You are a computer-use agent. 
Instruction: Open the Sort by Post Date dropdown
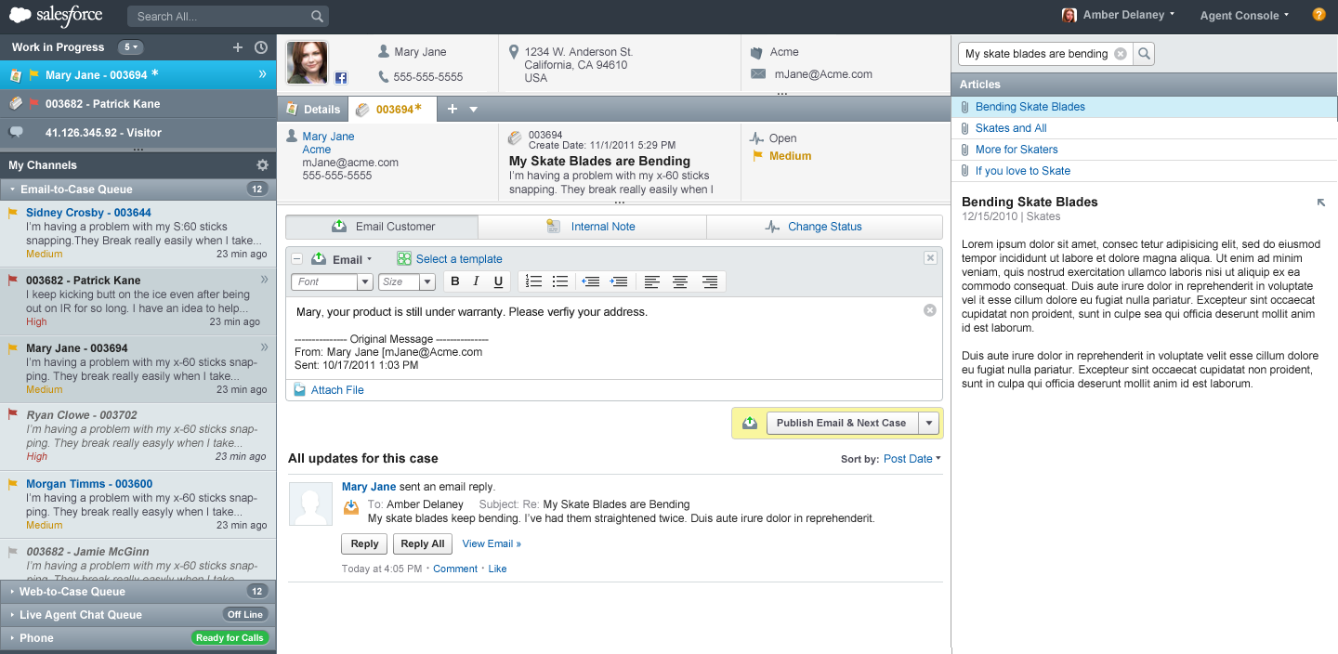tap(912, 459)
